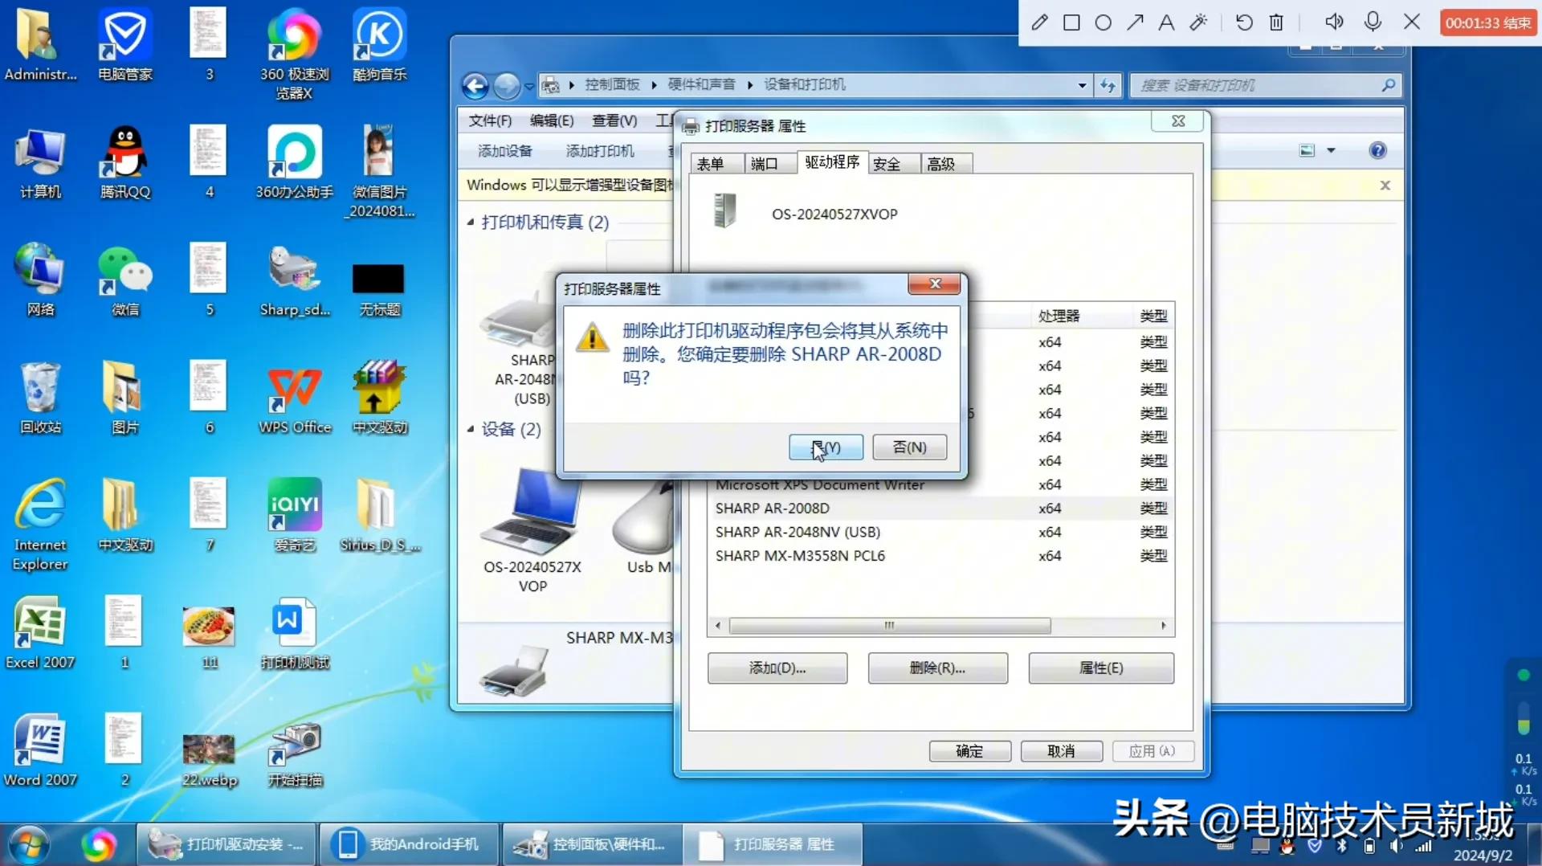Open 文件(F) menu in explorer window
The height and width of the screenshot is (866, 1542).
[490, 121]
